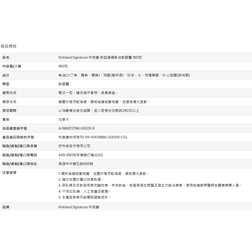Click precaution item 3 about 孕乳婦
The height and width of the screenshot is (252, 252).
click(x=150, y=185)
